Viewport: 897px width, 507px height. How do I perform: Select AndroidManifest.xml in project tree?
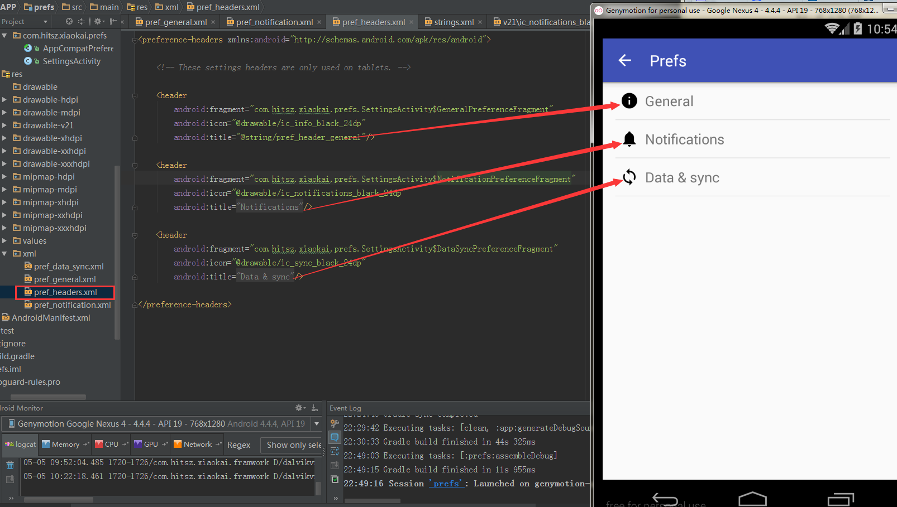point(51,317)
